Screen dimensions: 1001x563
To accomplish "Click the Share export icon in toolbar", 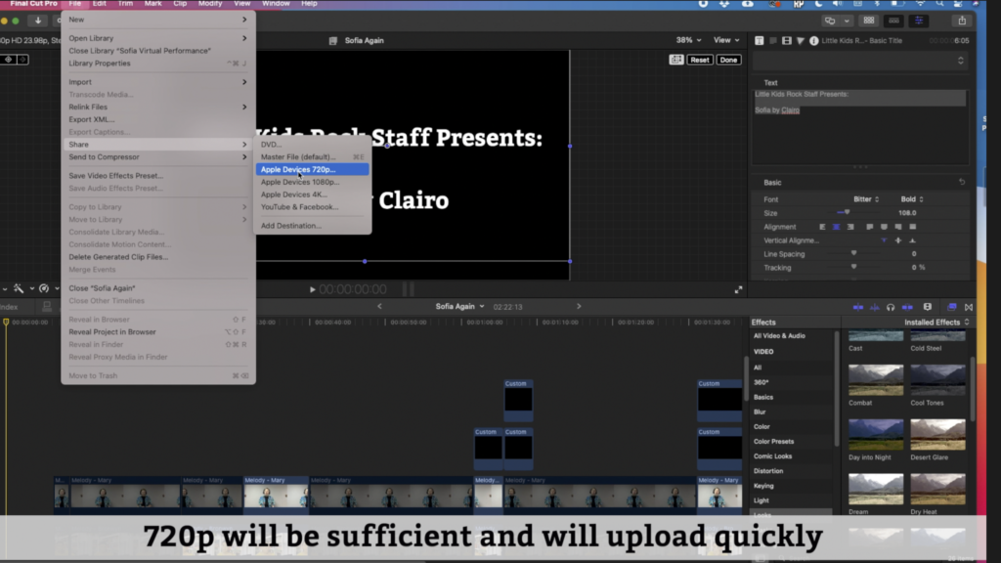I will point(962,21).
